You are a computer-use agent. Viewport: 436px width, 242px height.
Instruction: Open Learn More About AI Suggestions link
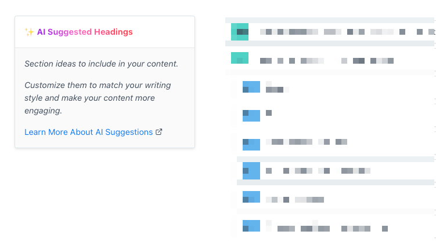[x=93, y=132]
